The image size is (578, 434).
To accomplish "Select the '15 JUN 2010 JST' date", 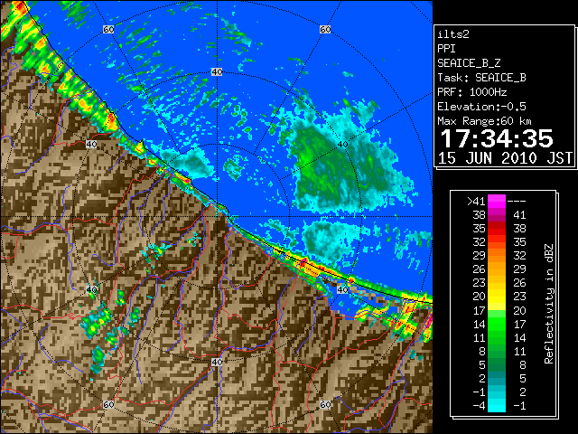I will coord(505,158).
